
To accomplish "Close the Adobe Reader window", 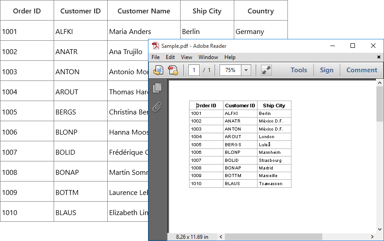I will pos(373,46).
